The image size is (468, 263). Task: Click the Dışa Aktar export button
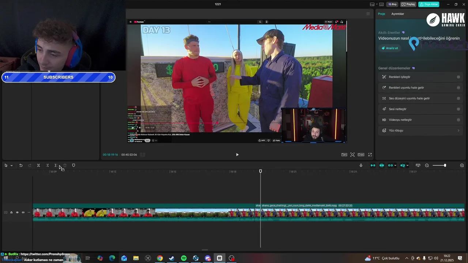tap(429, 4)
